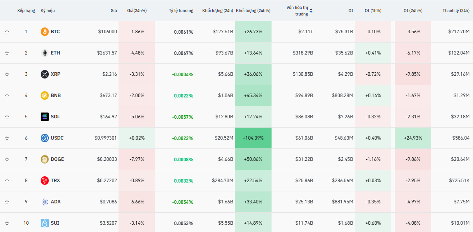Click the Solana logo icon
This screenshot has height=232, width=473.
pyautogui.click(x=45, y=117)
